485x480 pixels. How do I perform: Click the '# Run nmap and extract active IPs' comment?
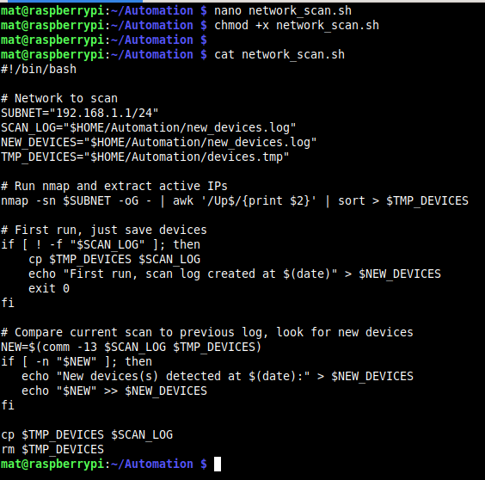click(x=114, y=187)
